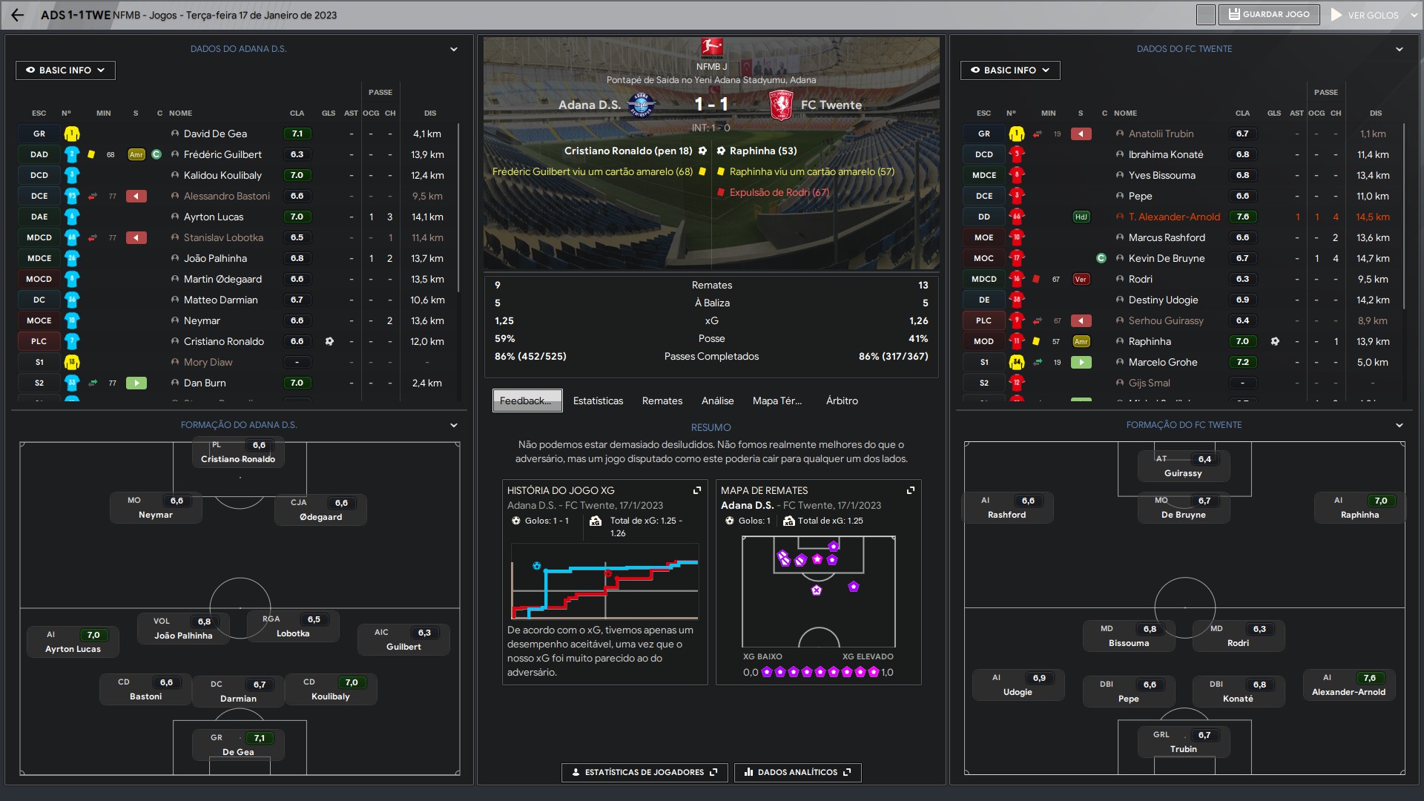Click Serhou Guirassy's substituted-off red arrow icon
This screenshot has width=1424, height=801.
tap(1081, 321)
